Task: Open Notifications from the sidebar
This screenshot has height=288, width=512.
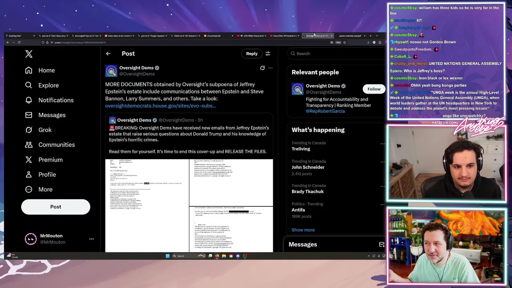Action: pos(50,100)
